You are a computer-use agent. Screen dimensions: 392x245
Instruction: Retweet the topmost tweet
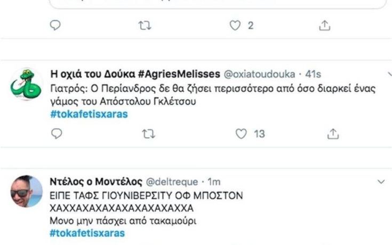[x=145, y=25]
